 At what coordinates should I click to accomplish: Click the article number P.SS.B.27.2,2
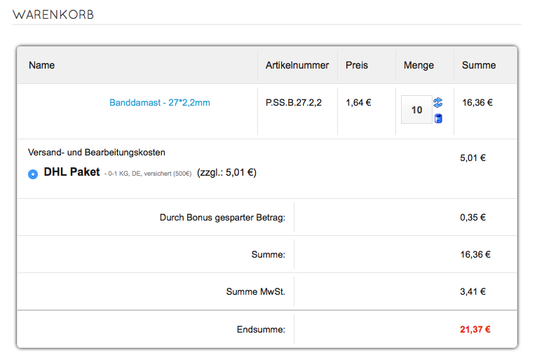pyautogui.click(x=294, y=102)
